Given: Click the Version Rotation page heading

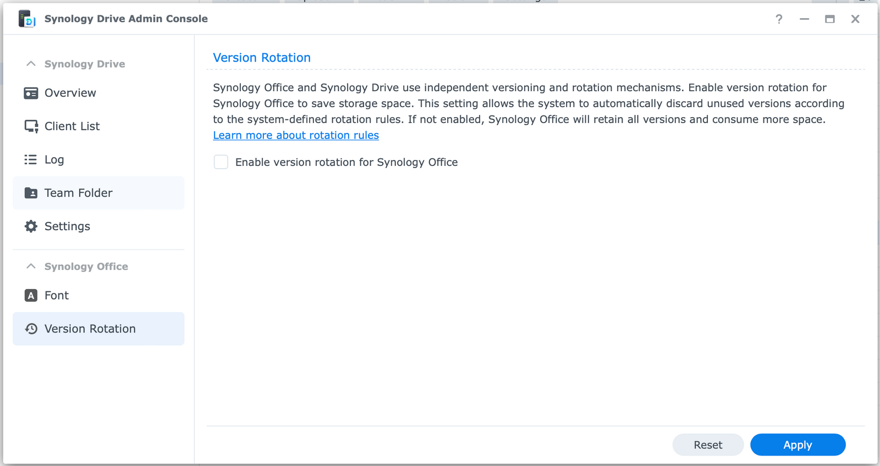Looking at the screenshot, I should [x=262, y=58].
